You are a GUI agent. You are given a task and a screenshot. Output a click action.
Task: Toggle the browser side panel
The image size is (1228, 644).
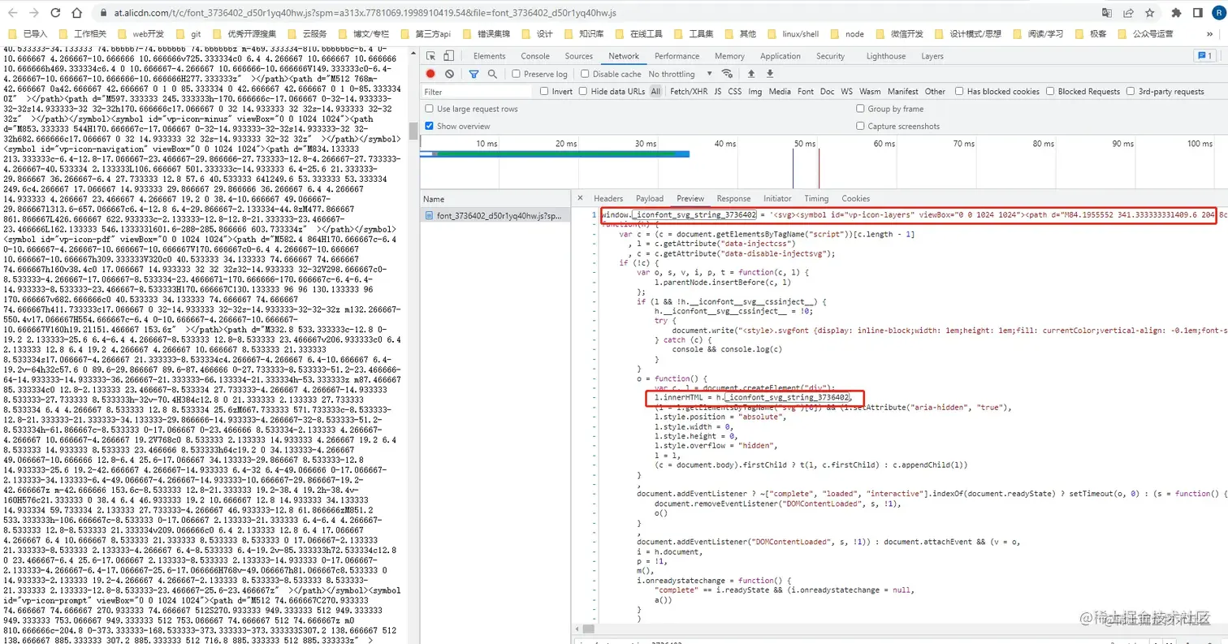[x=1197, y=13]
